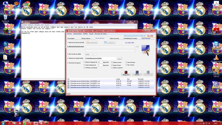Toggle the Use Hot Keys checkbox
Screen dimensions: 222x125
coord(126,62)
